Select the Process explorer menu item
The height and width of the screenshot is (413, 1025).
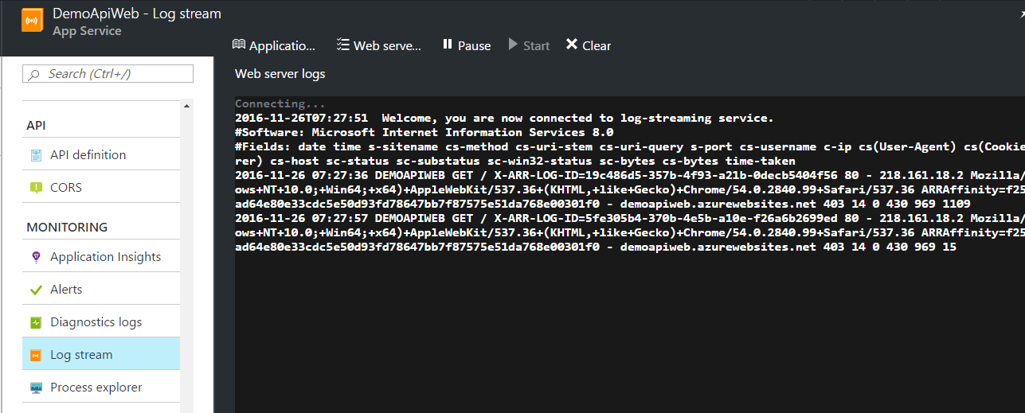(96, 388)
